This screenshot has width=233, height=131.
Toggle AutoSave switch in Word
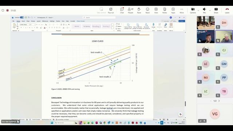22,17
